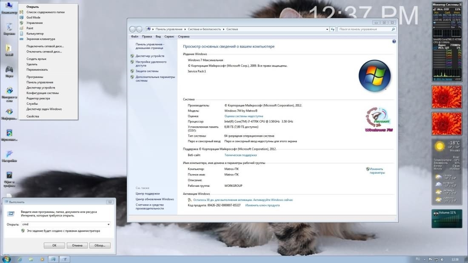The height and width of the screenshot is (263, 468).
Task: Click the shield icon beside Device Manager link
Action: [x=132, y=56]
